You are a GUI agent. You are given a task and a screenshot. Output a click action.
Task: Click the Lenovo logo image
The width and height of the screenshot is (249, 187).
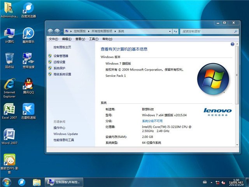pyautogui.click(x=217, y=112)
